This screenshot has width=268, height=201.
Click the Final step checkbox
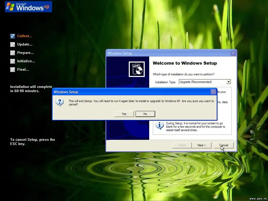[x=13, y=70]
